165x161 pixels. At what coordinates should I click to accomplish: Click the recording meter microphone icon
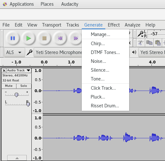(140, 34)
